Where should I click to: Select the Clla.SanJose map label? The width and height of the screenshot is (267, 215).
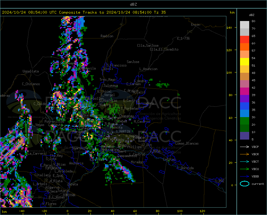148,46
